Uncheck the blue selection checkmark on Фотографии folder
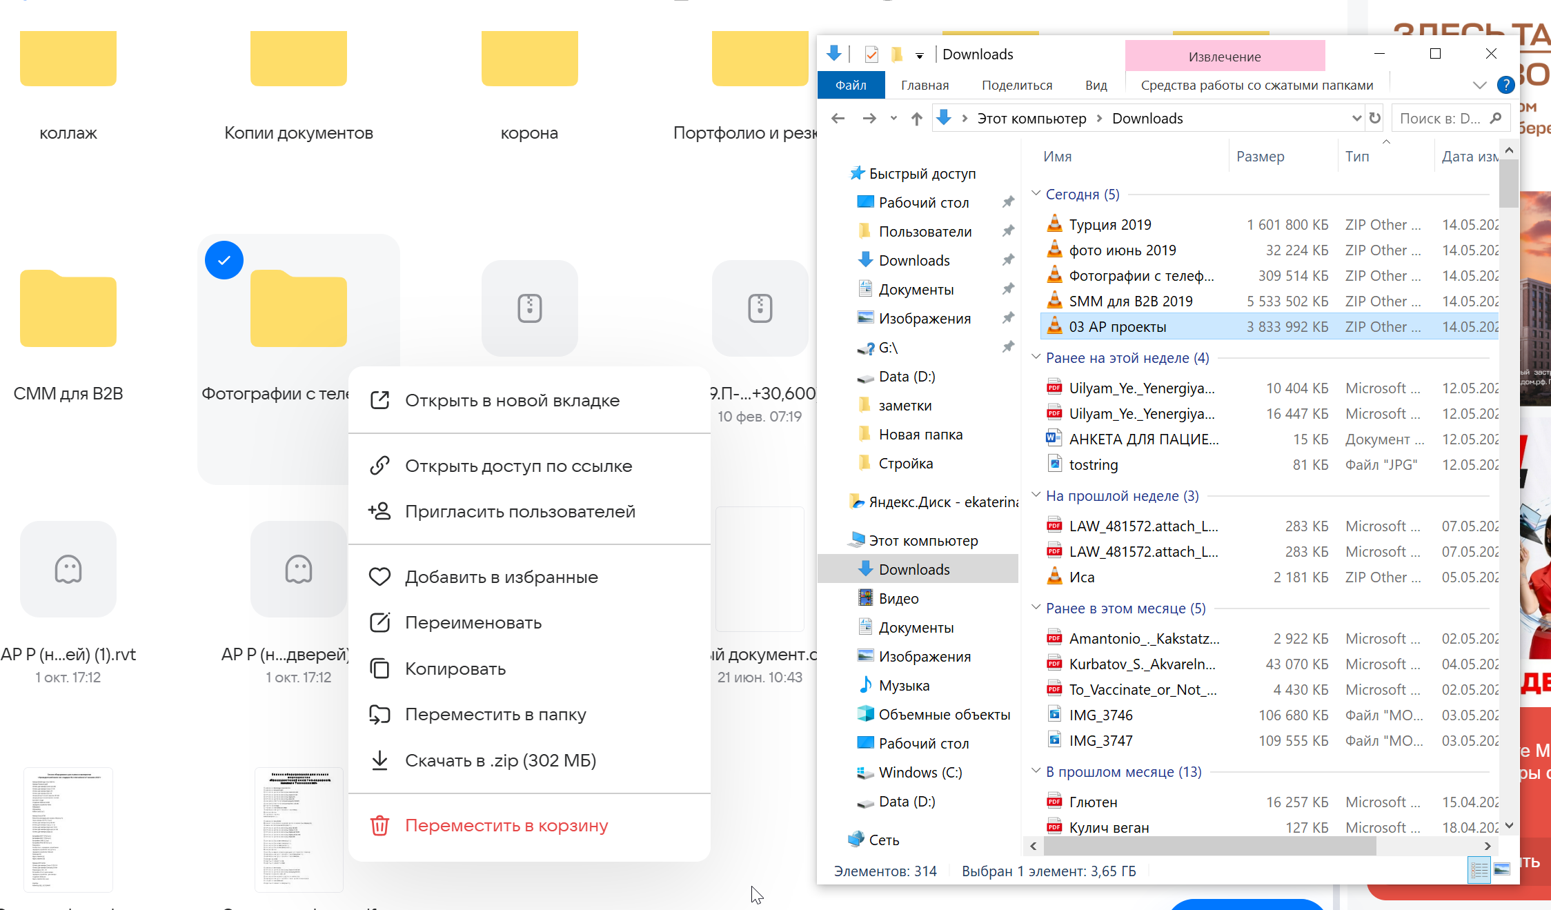Viewport: 1551px width, 910px height. pos(224,260)
